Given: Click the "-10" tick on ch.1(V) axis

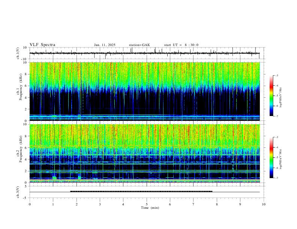Looking at the screenshot, I should point(24,59).
